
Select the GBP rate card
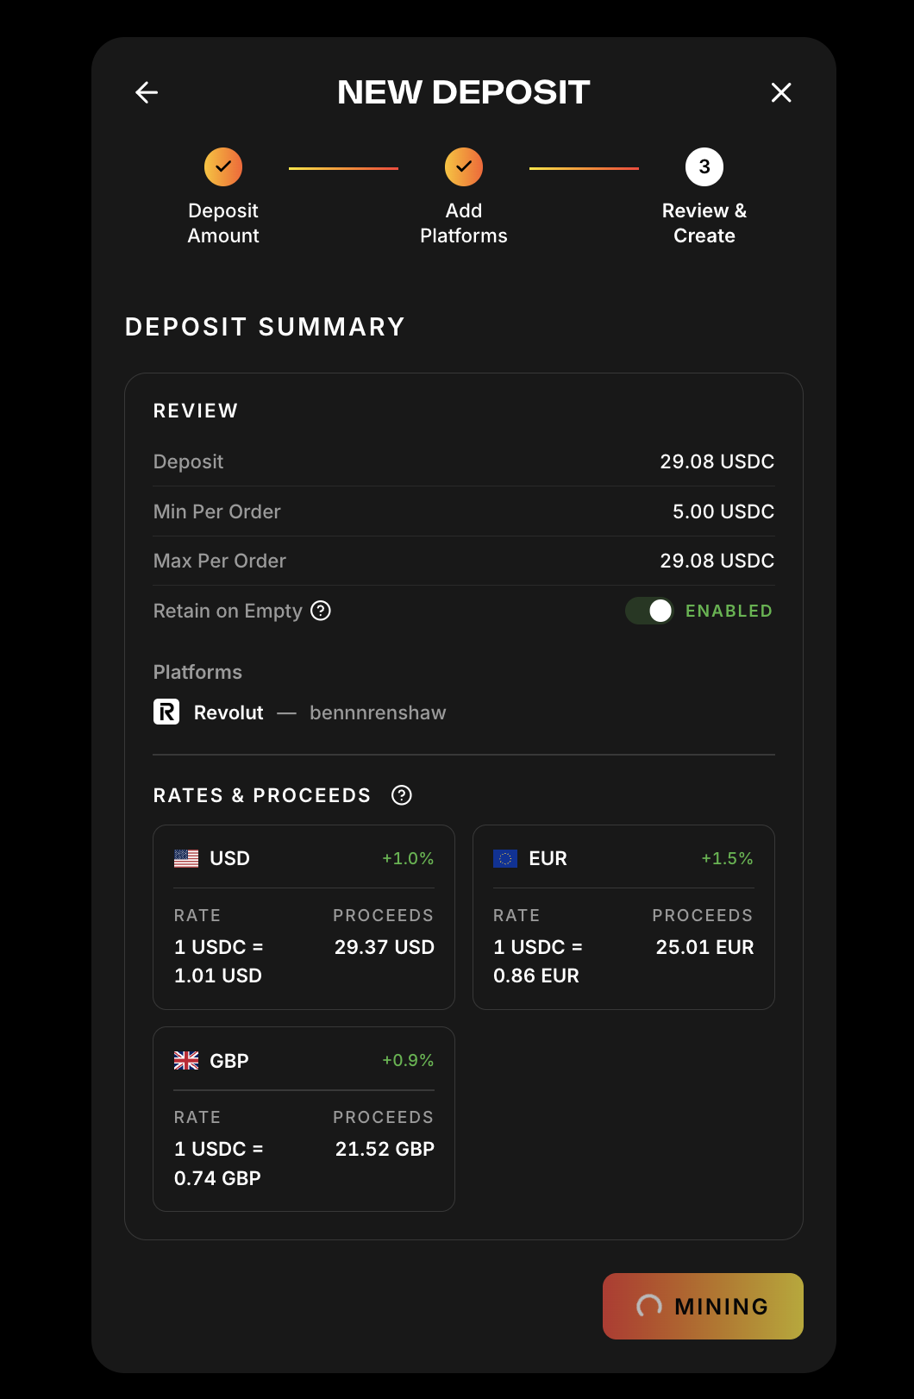coord(304,1119)
